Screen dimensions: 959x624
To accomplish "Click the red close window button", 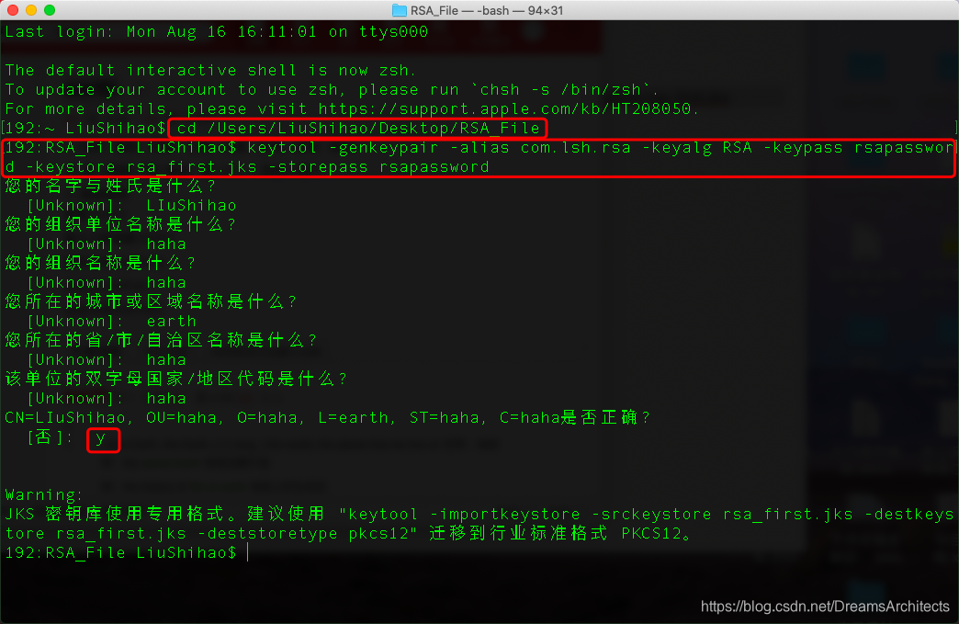I will coord(13,10).
